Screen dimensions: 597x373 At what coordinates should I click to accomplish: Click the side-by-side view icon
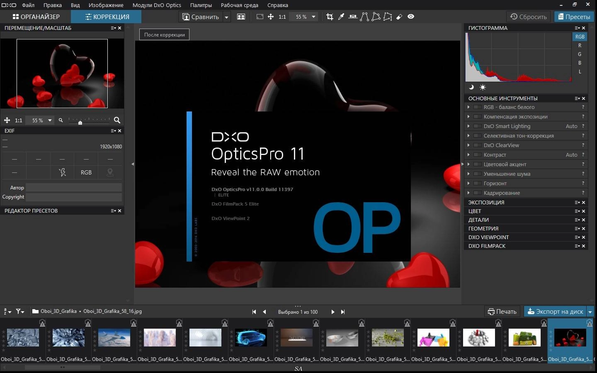click(x=241, y=17)
